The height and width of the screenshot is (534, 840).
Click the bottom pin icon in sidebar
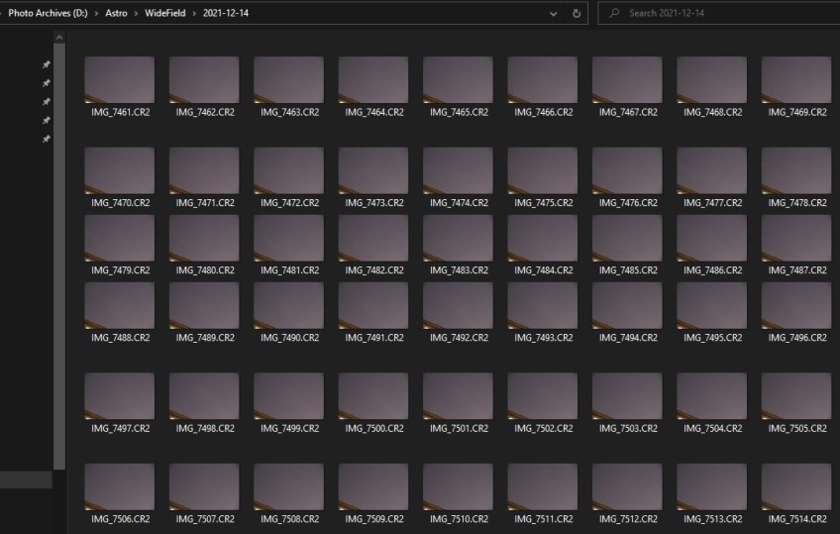[46, 140]
